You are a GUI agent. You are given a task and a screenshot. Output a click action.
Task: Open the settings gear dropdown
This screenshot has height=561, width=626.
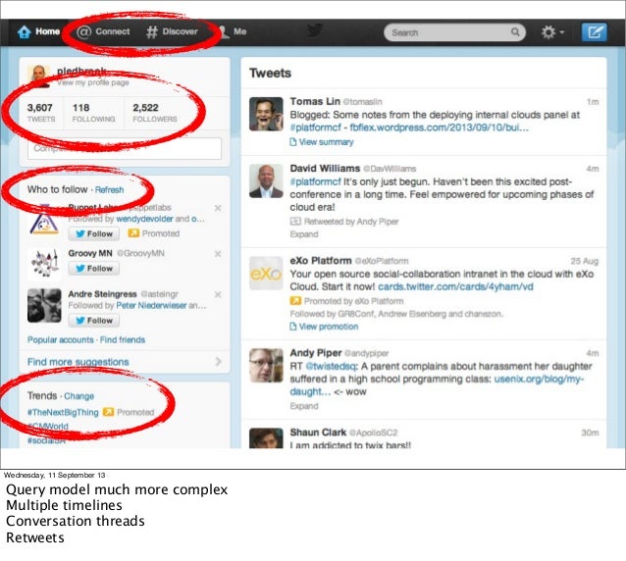tap(552, 32)
